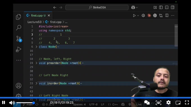Seek on the blue video progress bar
Screen dimensions: 191x107
click(95, 98)
